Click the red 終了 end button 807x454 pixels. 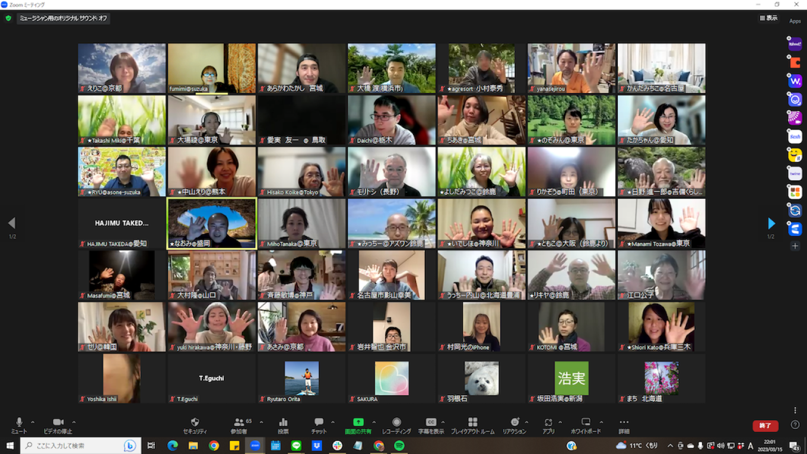coord(765,426)
